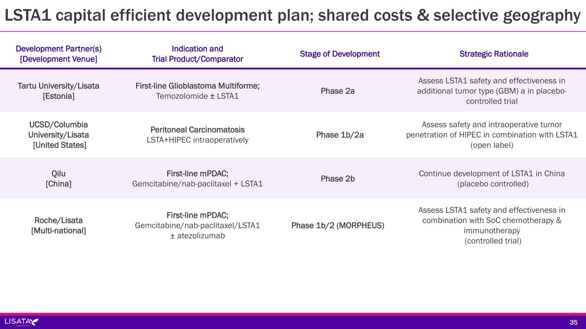Image resolution: width=586 pixels, height=329 pixels.
Task: Select the Phase 2b stage cell
Action: pyautogui.click(x=337, y=179)
